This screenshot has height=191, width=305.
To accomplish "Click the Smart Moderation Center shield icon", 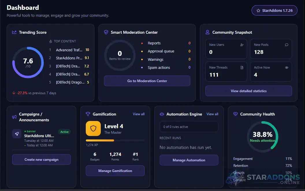I will tap(106, 32).
